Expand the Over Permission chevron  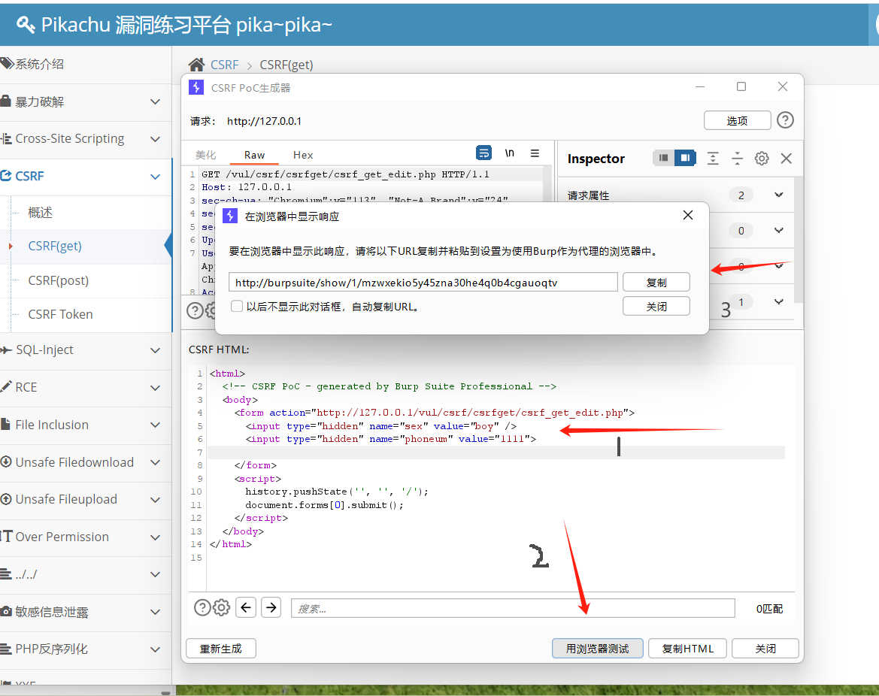point(156,537)
